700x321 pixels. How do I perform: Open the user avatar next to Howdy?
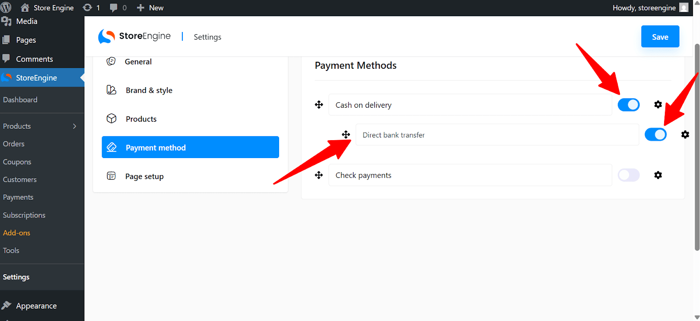[684, 8]
